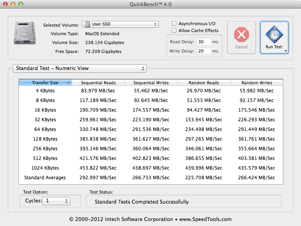301x226 pixels.
Task: Select the 8 KBytes row label
Action: (45, 100)
